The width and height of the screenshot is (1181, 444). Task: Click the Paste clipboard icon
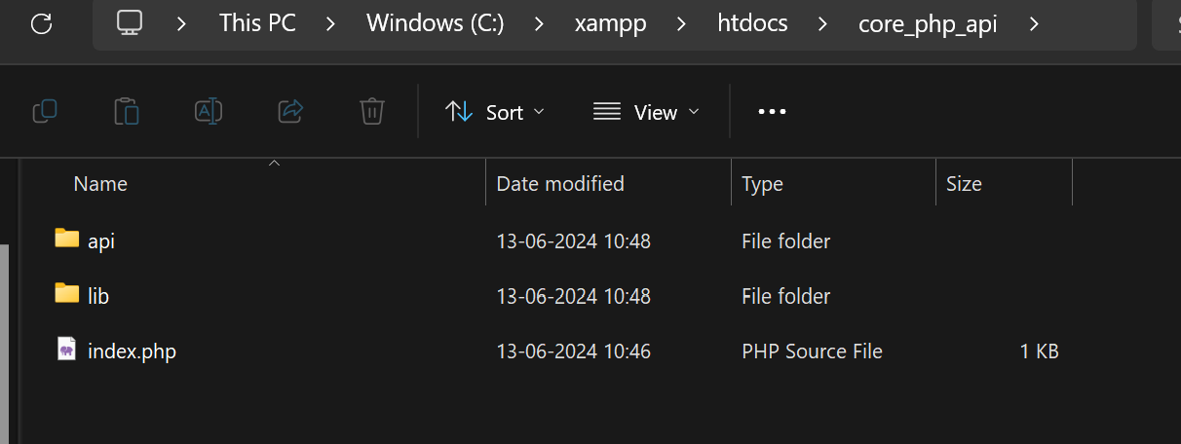[x=127, y=112]
